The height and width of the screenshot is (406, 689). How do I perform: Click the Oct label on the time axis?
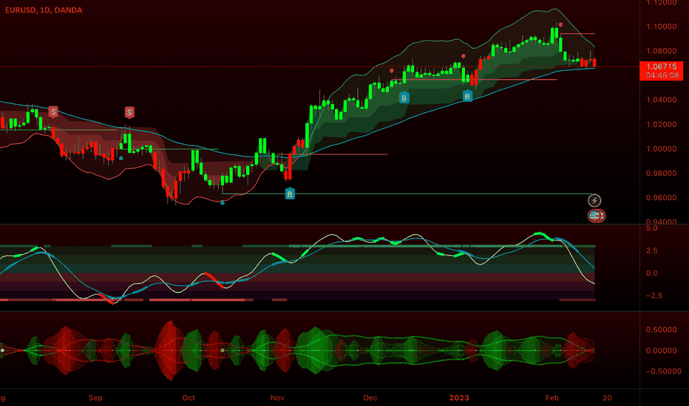(189, 398)
